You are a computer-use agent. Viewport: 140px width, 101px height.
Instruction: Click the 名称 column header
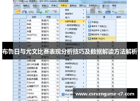[x=34, y=17]
